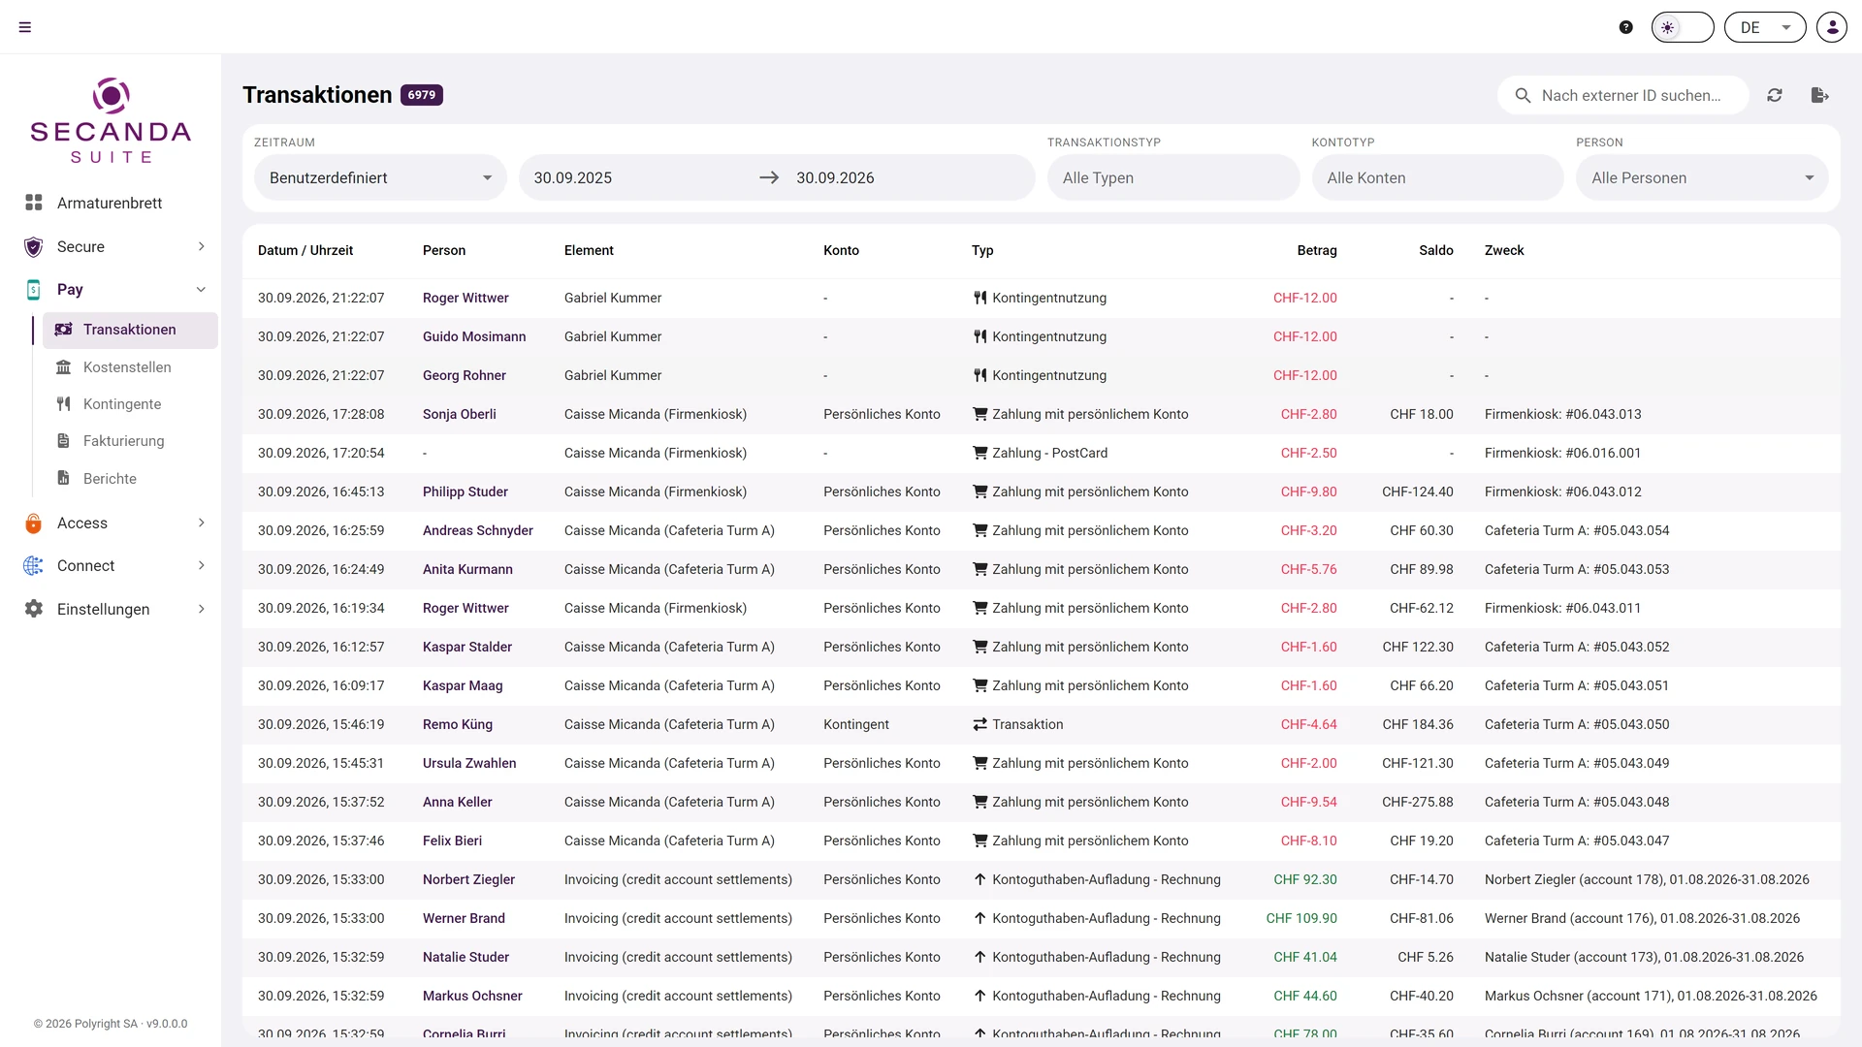Focus the external ID search field
The image size is (1862, 1047).
click(x=1623, y=95)
